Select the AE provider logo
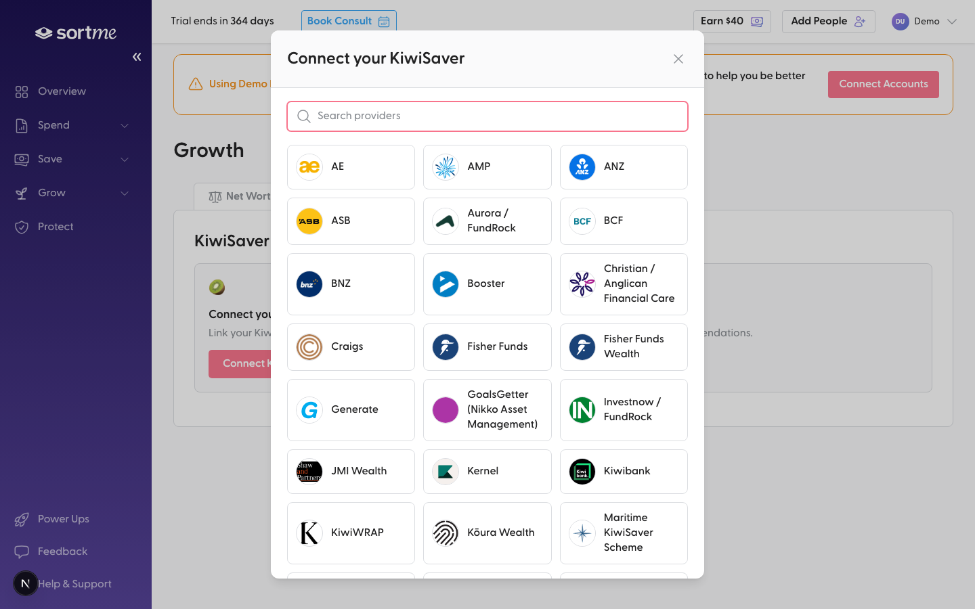 pyautogui.click(x=309, y=166)
